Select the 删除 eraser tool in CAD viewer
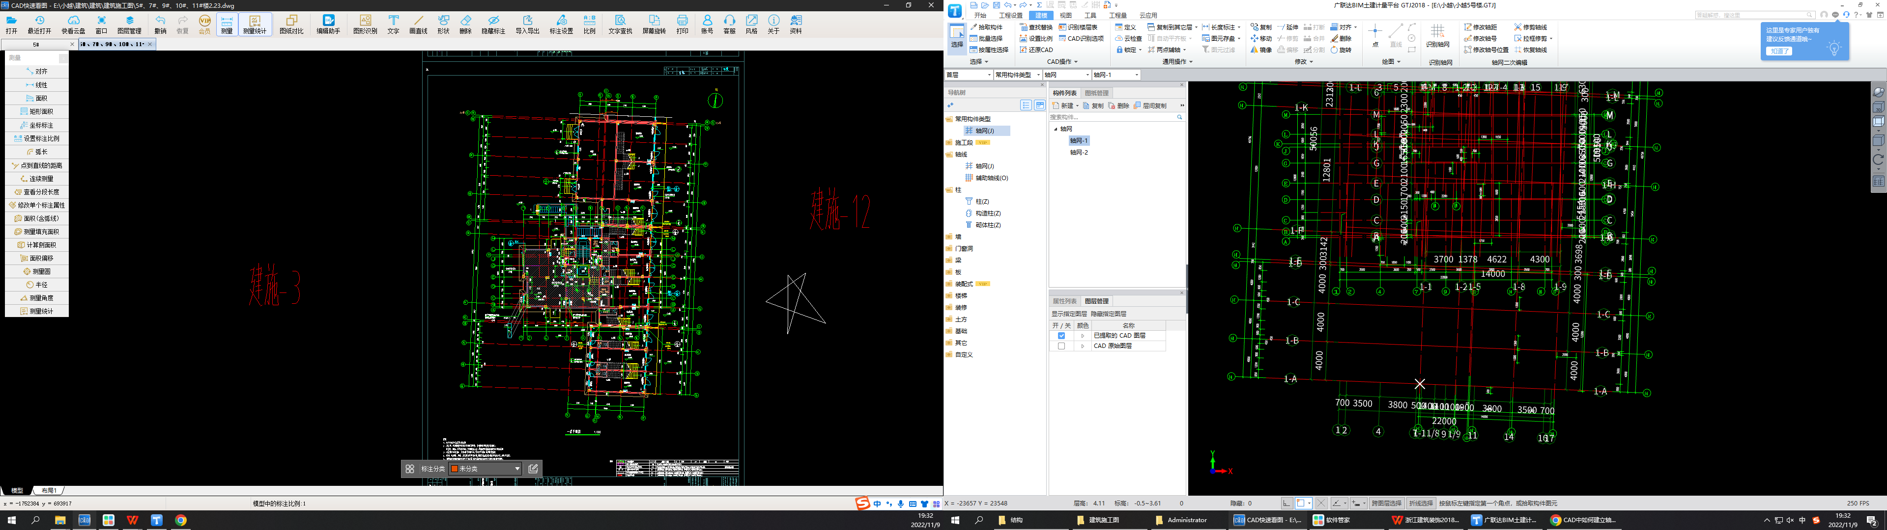 [x=466, y=24]
